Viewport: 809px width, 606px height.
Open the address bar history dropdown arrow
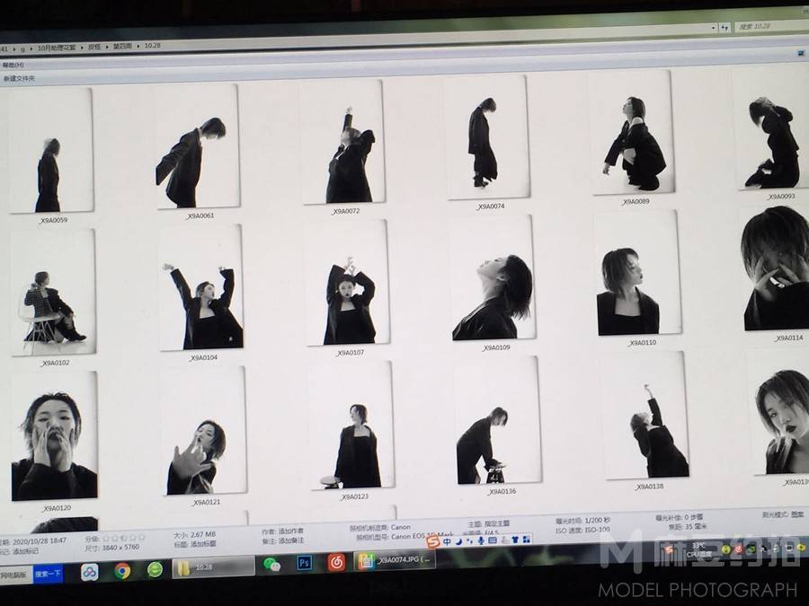[714, 28]
